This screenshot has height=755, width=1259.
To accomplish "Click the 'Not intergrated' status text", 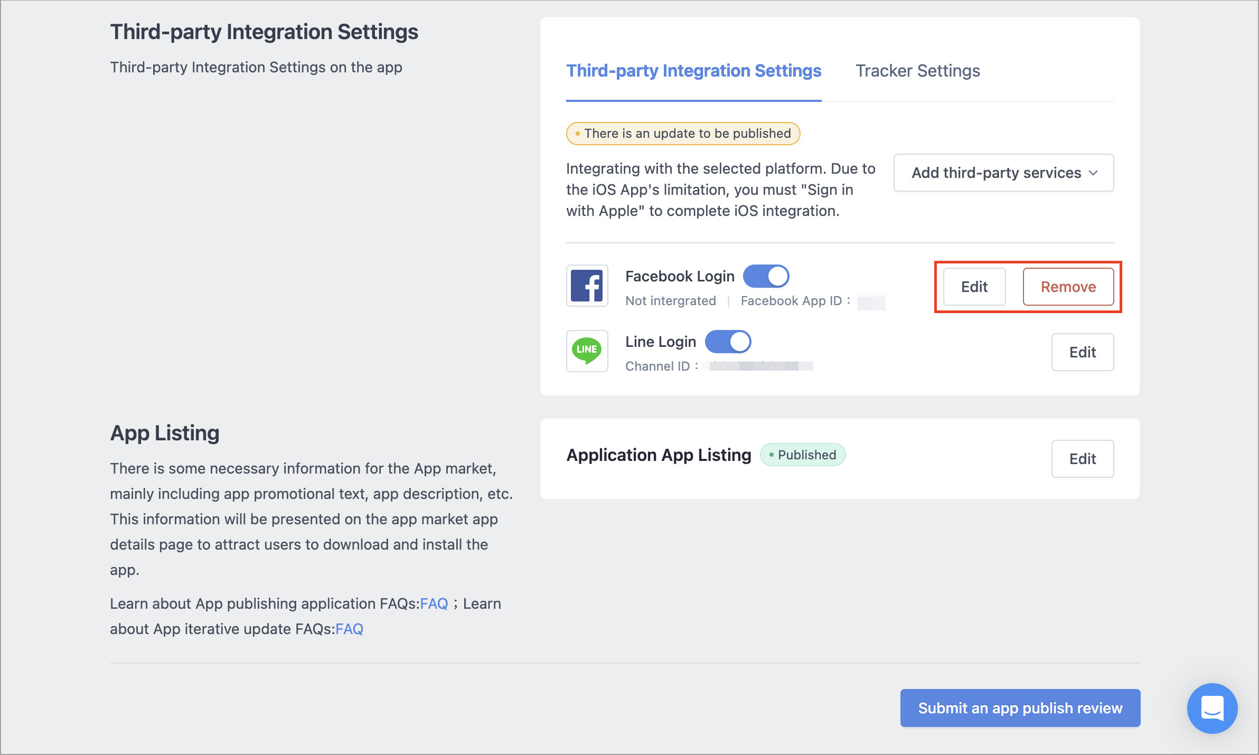I will click(670, 300).
